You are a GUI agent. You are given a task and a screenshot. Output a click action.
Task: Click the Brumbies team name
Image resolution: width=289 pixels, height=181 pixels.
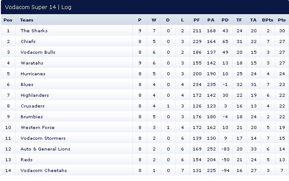(x=32, y=117)
